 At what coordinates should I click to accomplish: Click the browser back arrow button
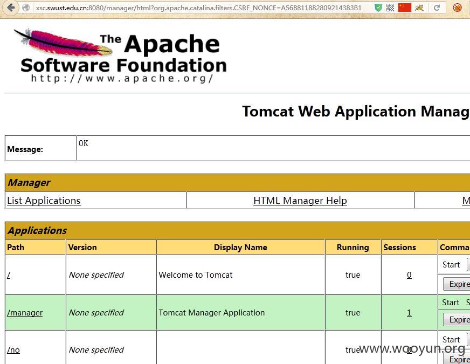click(11, 8)
